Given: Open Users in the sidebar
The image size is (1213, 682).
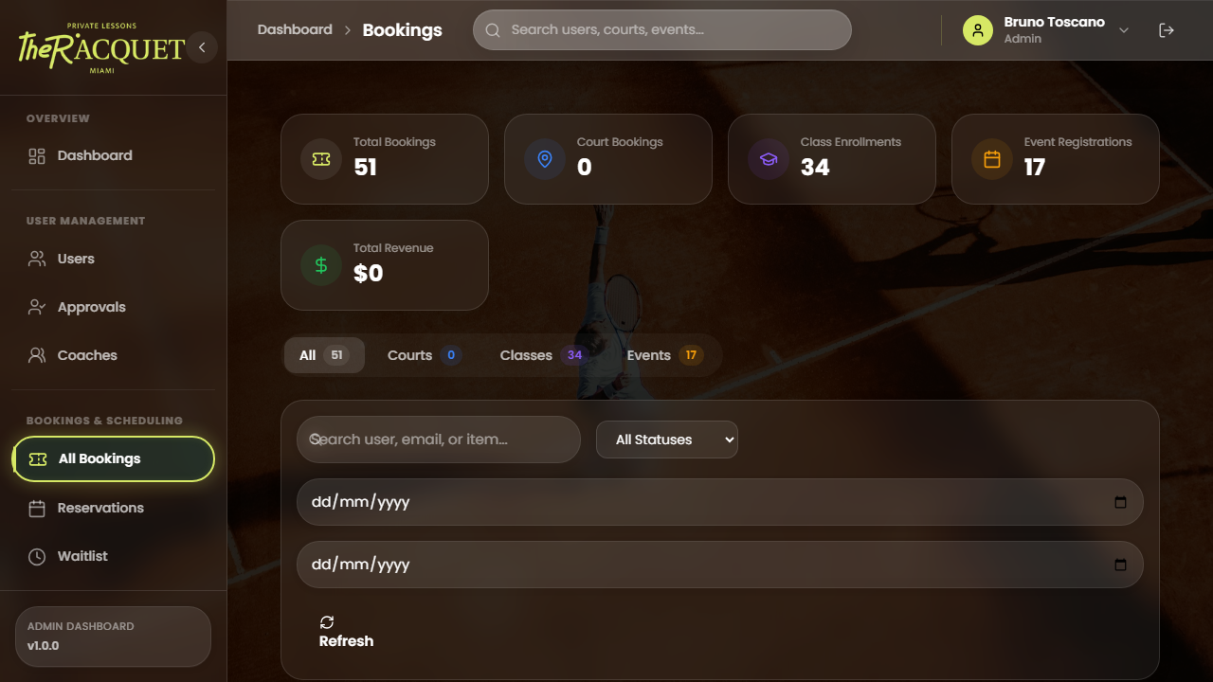Looking at the screenshot, I should pyautogui.click(x=76, y=259).
